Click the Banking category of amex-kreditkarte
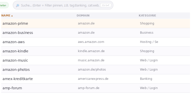This screenshot has width=191, height=101. pyautogui.click(x=146, y=79)
